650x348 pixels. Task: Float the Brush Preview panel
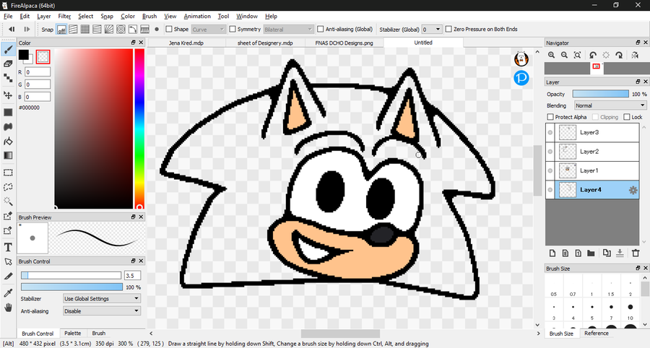133,217
